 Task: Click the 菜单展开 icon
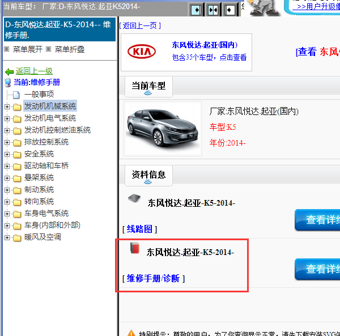(7, 49)
